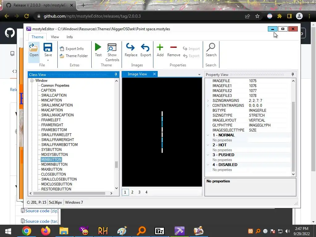Show image 4 in Image View

[x=146, y=192]
